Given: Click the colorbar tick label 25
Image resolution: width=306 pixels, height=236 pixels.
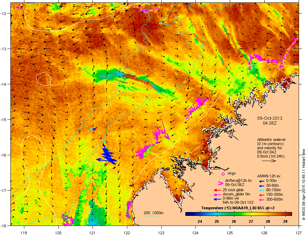Looking at the screenshot, I should click(217, 221).
